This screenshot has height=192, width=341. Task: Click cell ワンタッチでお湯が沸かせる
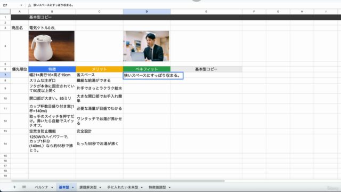[100, 121]
